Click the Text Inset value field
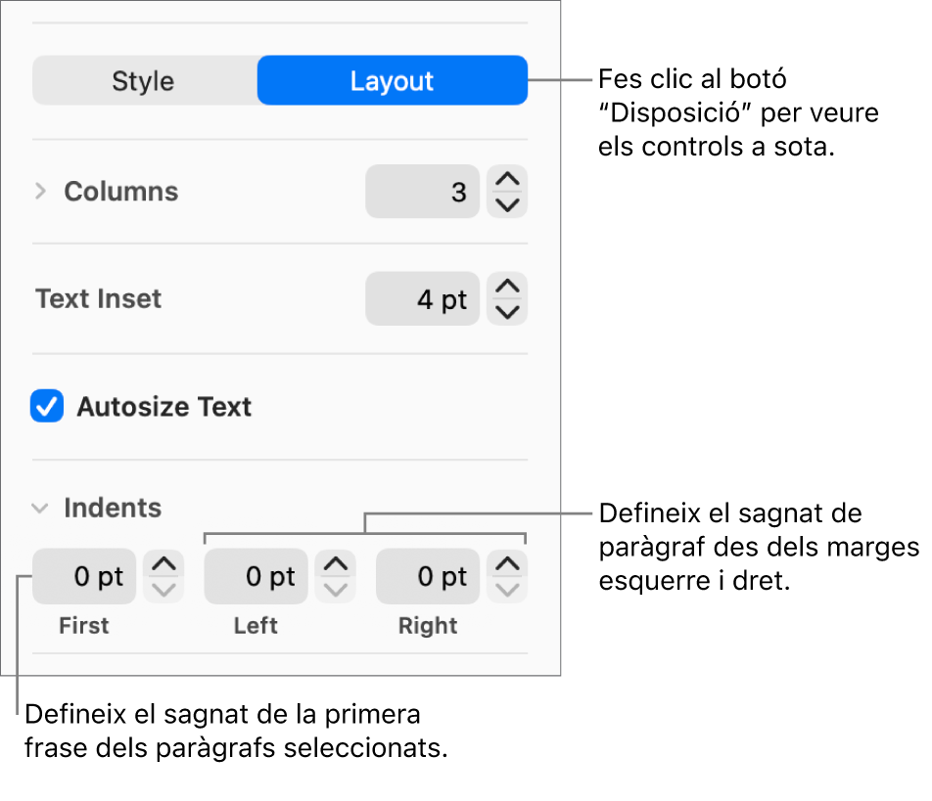The image size is (932, 801). [x=423, y=298]
